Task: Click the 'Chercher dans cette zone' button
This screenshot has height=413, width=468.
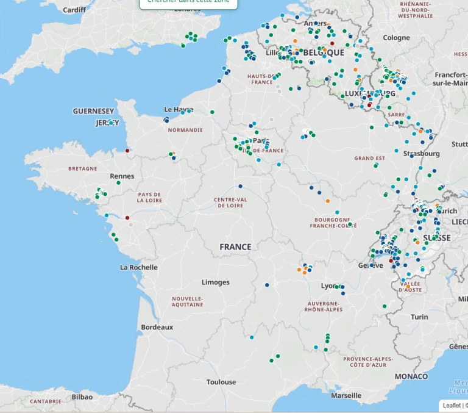Action: [x=188, y=3]
